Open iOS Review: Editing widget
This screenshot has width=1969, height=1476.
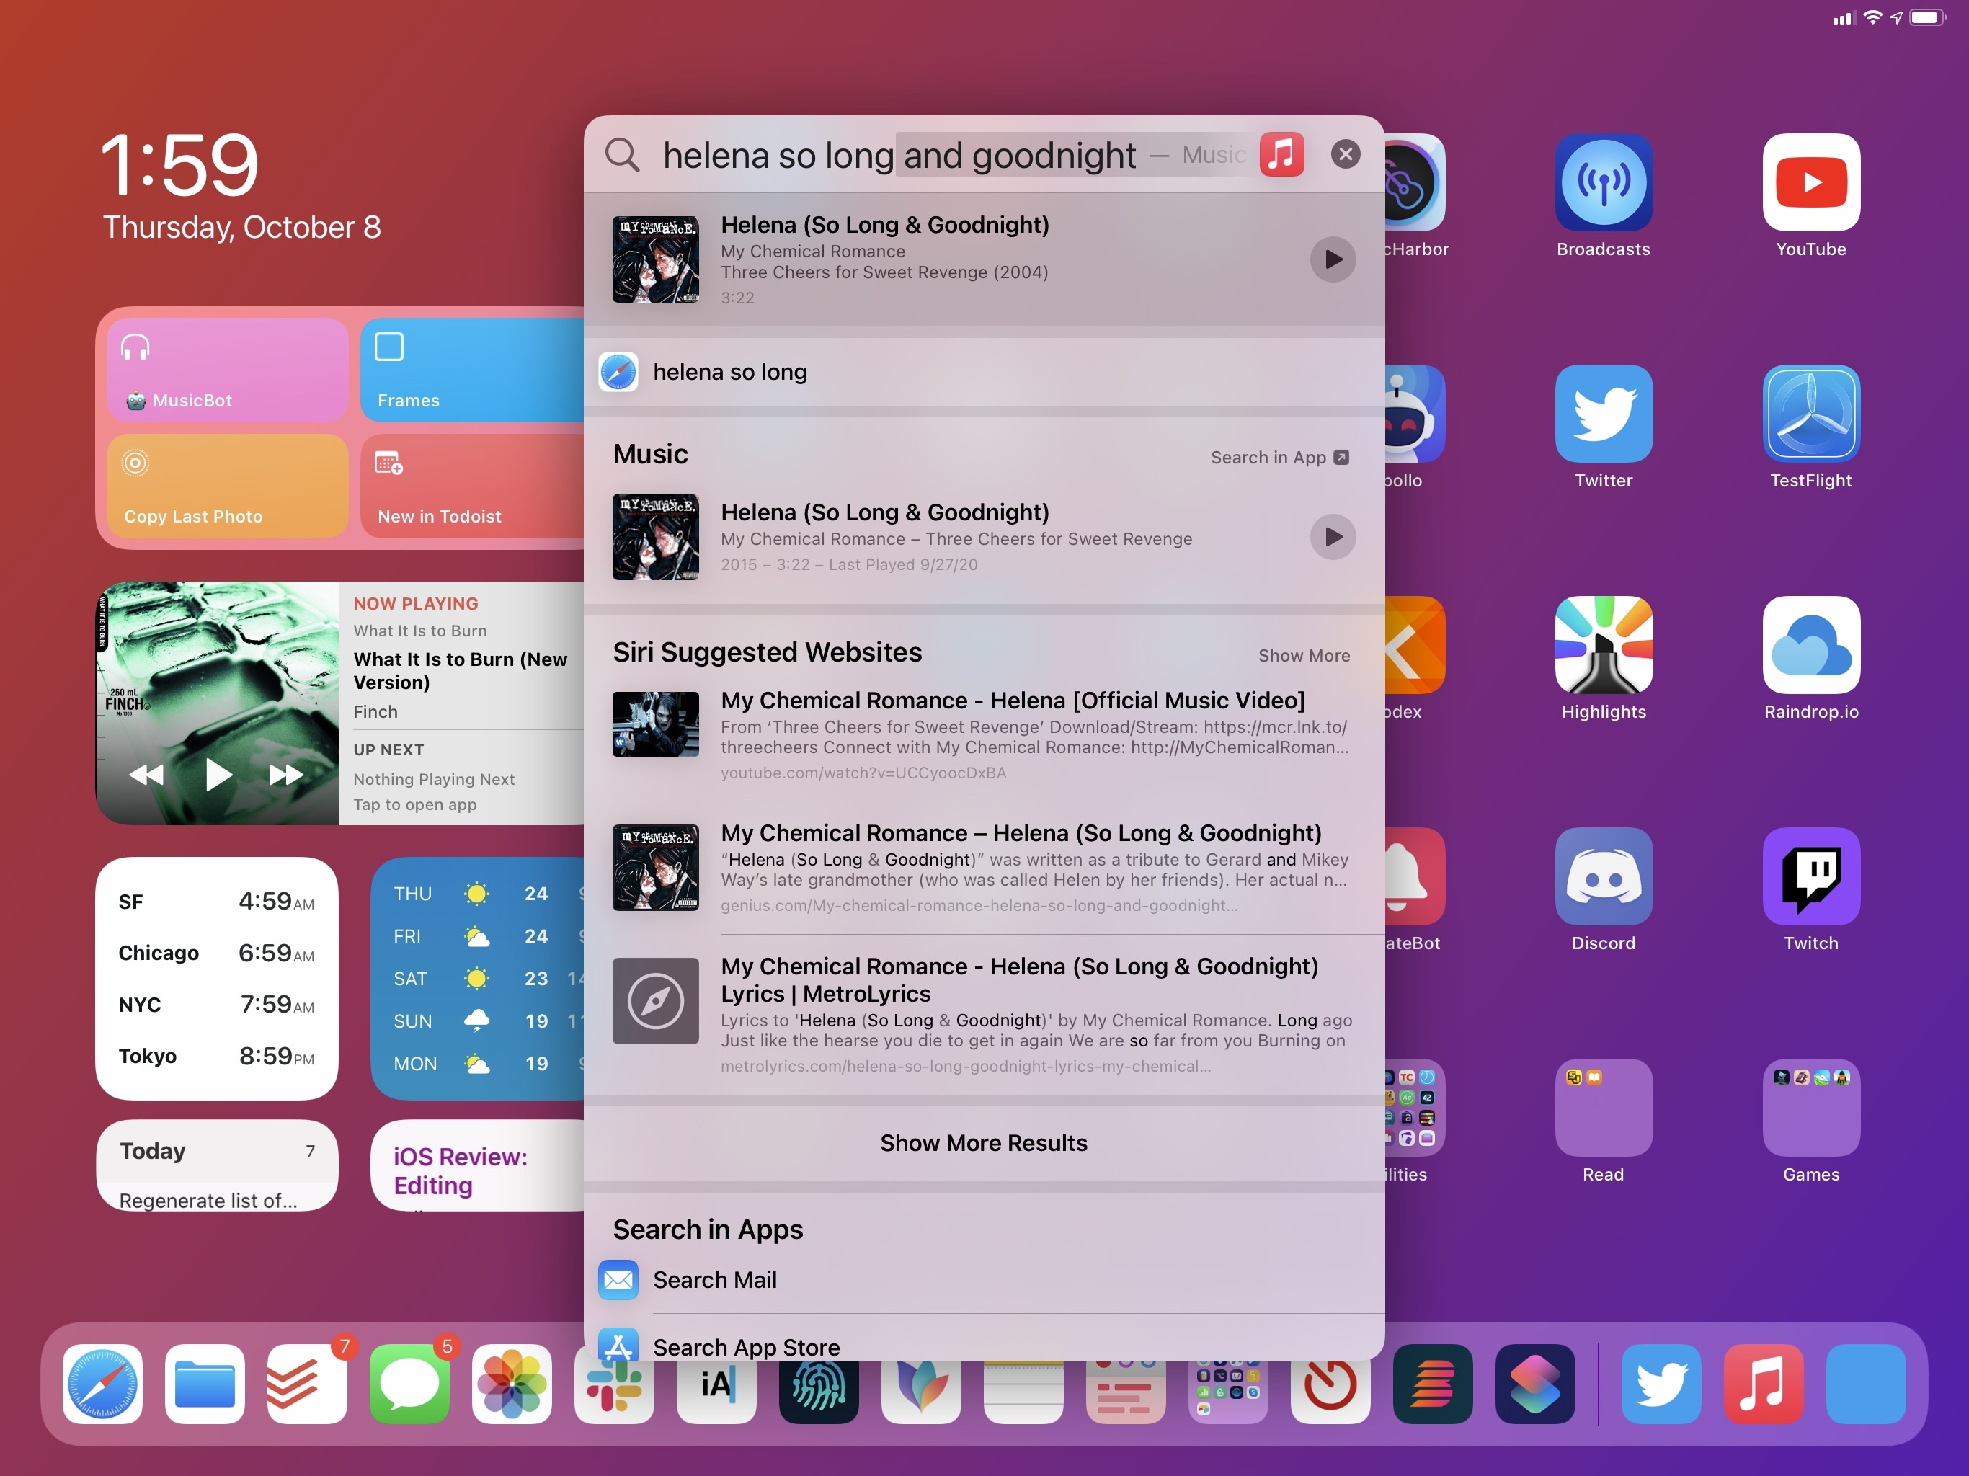coord(477,1165)
